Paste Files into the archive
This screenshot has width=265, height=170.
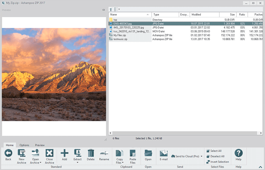tap(133, 155)
